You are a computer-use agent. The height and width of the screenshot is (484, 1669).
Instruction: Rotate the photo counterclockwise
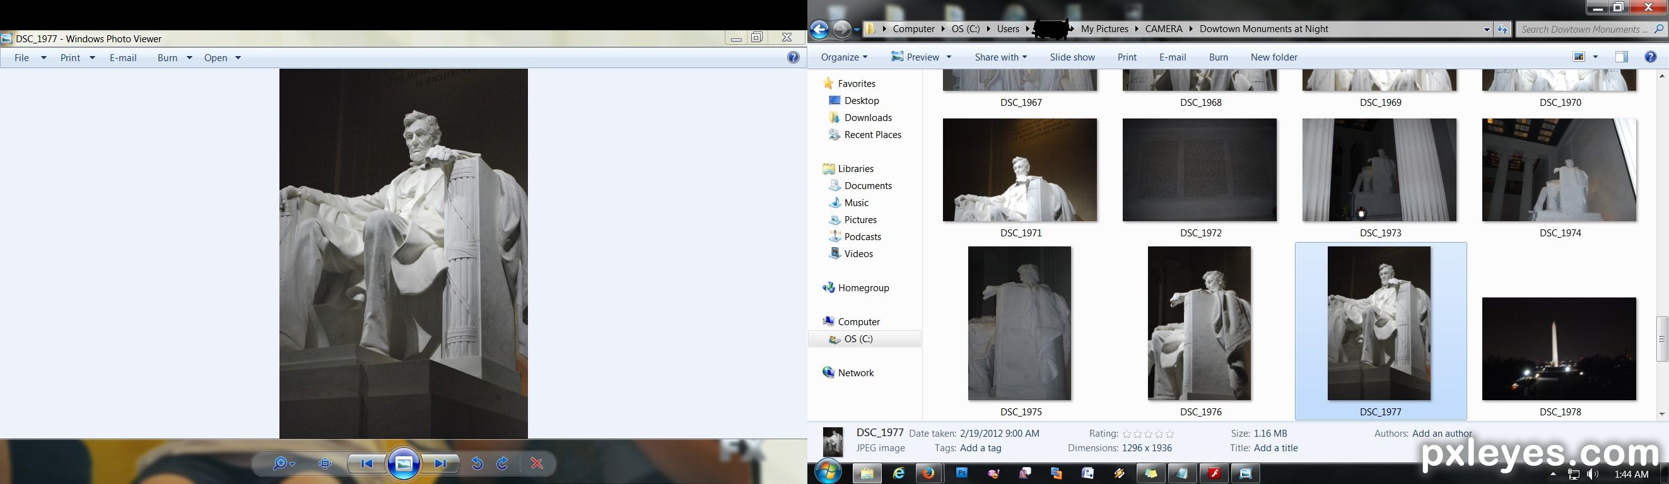(x=477, y=463)
